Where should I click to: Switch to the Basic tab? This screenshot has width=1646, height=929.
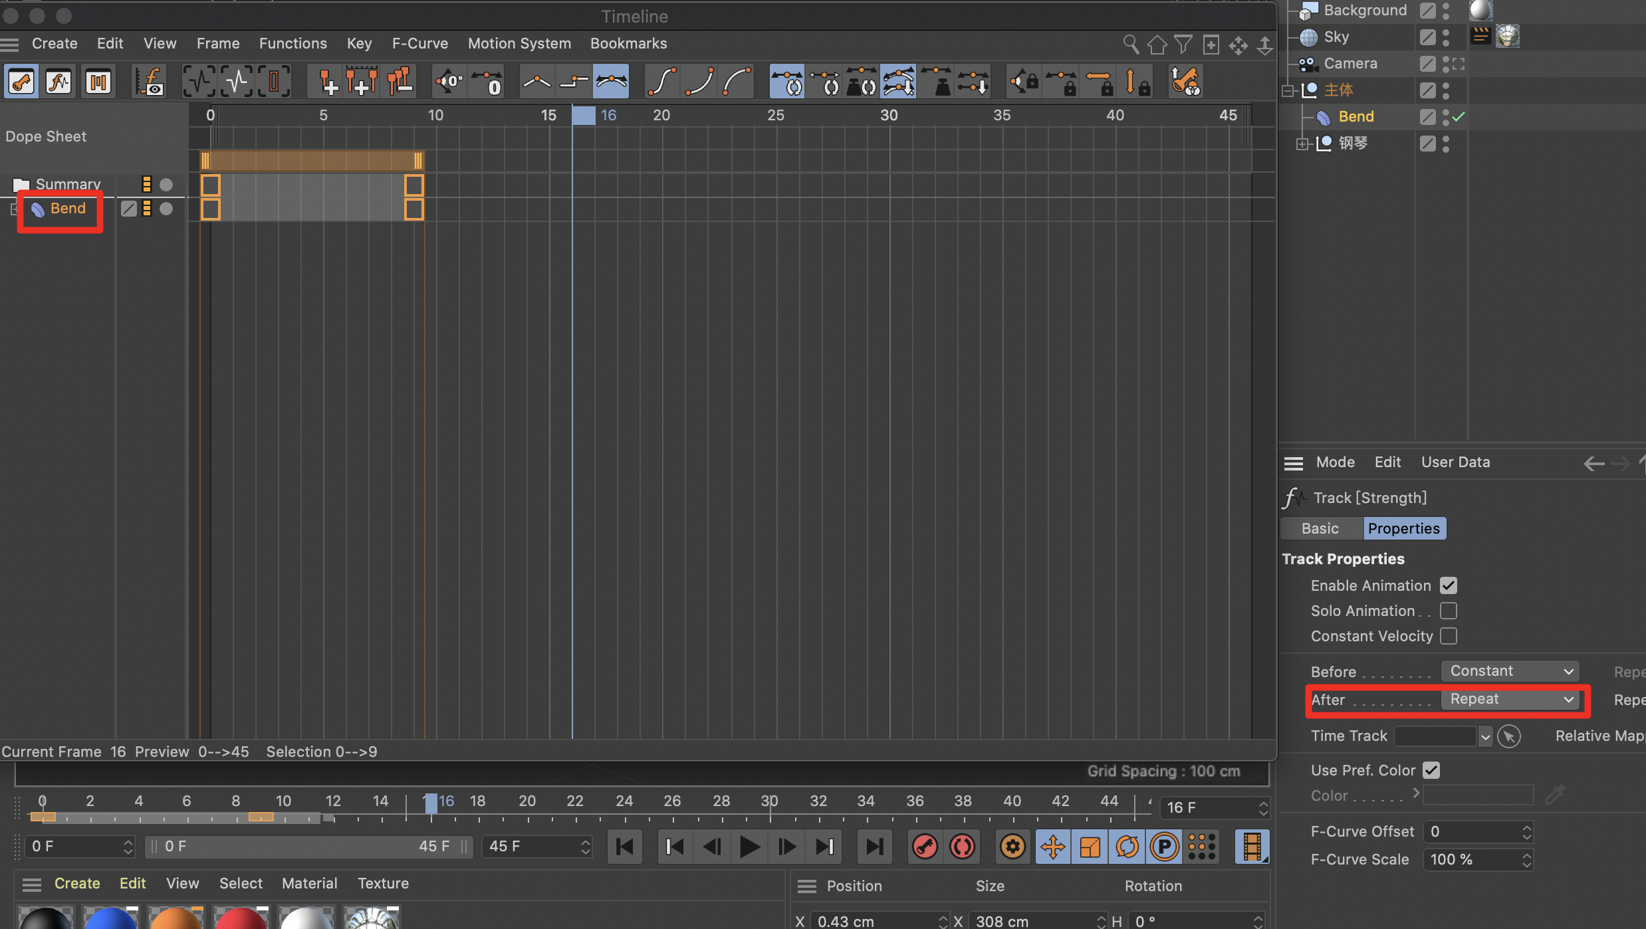pyautogui.click(x=1320, y=528)
